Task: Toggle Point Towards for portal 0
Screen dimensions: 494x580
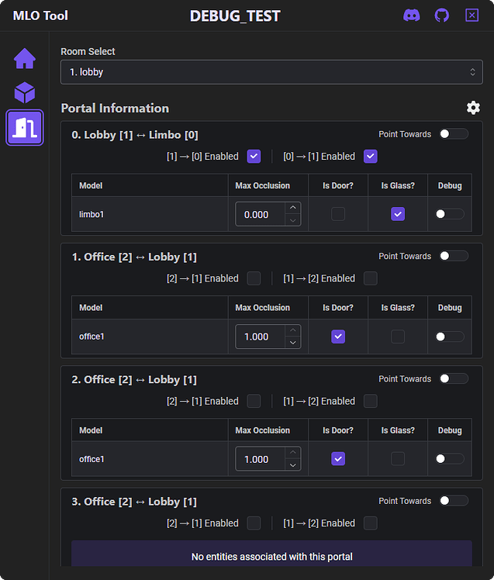Action: (454, 134)
